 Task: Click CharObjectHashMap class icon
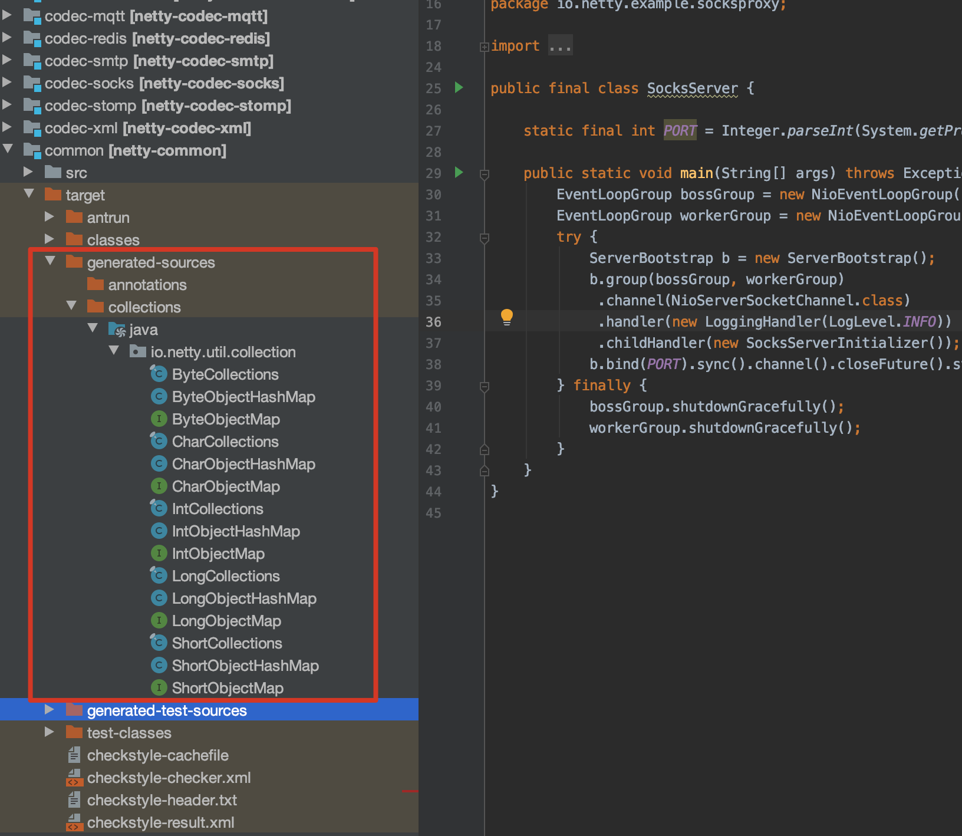159,463
